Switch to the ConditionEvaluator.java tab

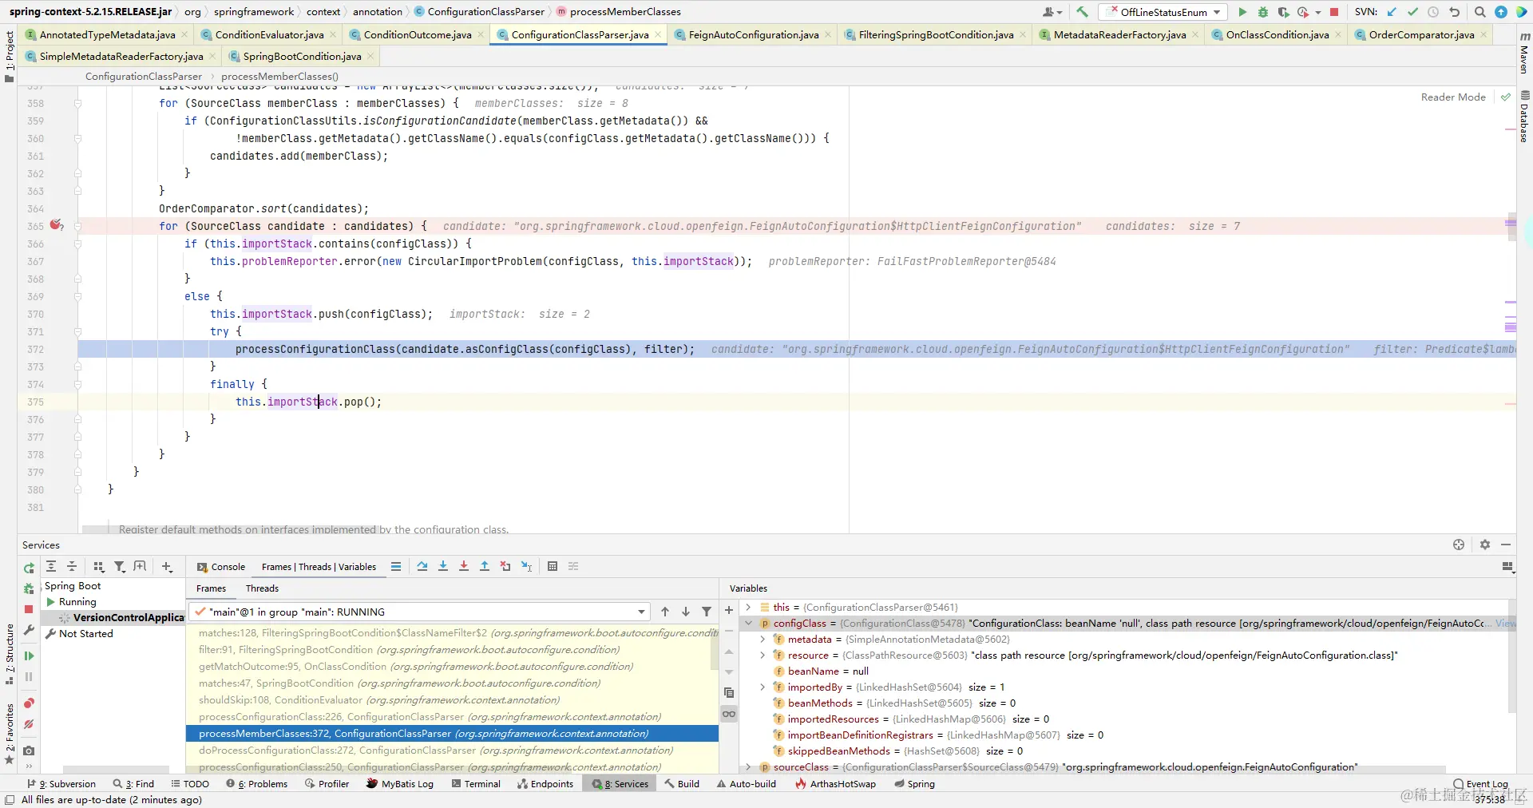[x=269, y=34]
